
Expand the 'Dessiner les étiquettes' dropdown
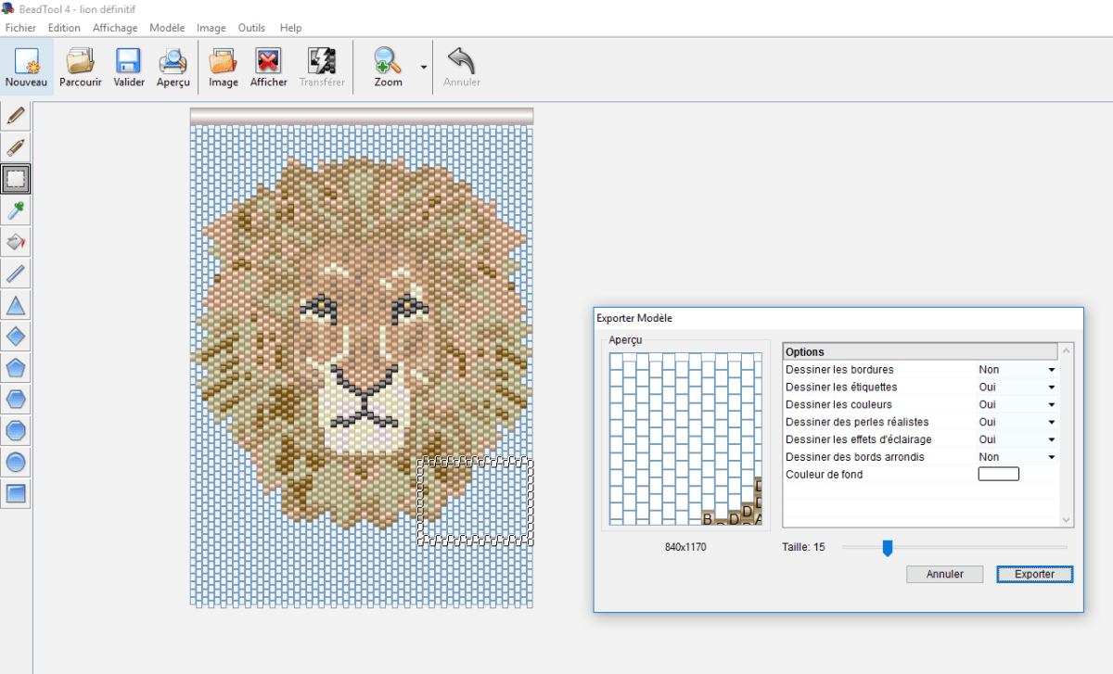click(1052, 388)
